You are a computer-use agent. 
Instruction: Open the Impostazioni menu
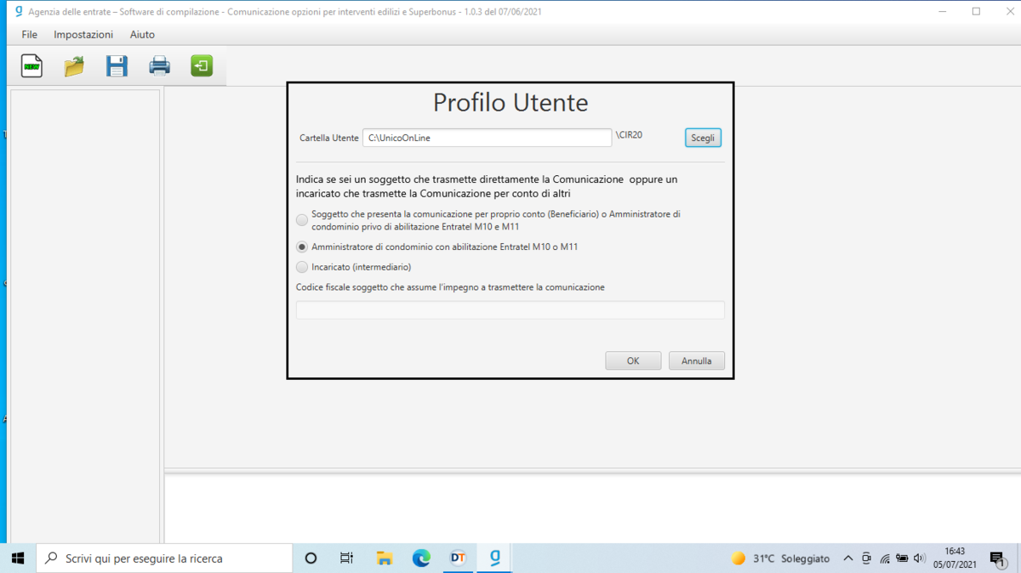(x=83, y=34)
